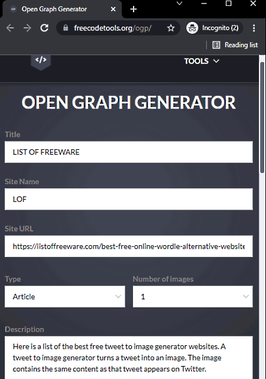The image size is (266, 379).
Task: Expand the TOOLS menu
Action: tap(202, 61)
